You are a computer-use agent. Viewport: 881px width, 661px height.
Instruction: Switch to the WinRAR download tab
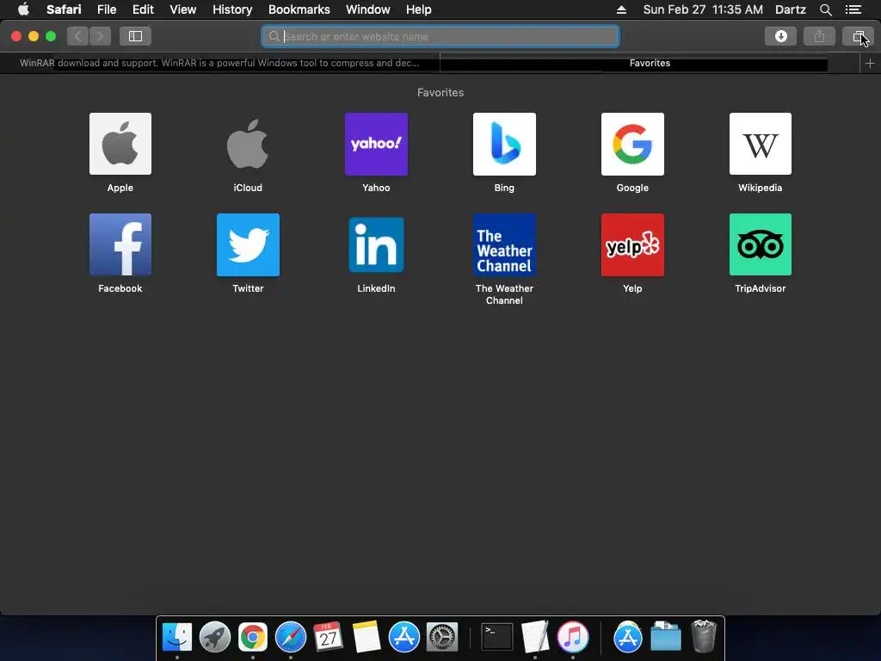coord(219,63)
